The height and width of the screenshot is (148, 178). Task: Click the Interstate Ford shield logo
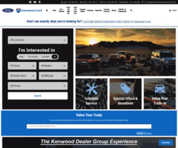(x=29, y=10)
